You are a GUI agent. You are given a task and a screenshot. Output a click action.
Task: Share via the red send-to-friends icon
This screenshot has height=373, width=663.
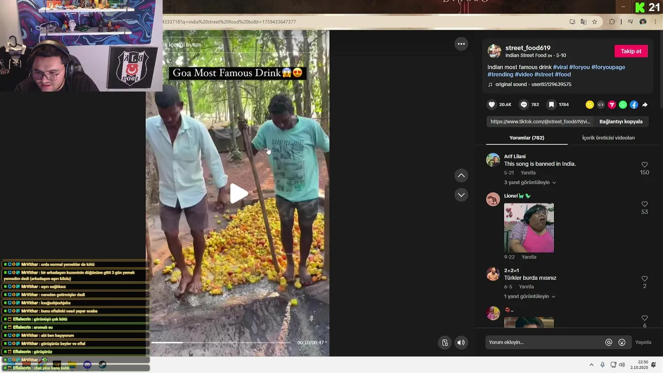612,105
